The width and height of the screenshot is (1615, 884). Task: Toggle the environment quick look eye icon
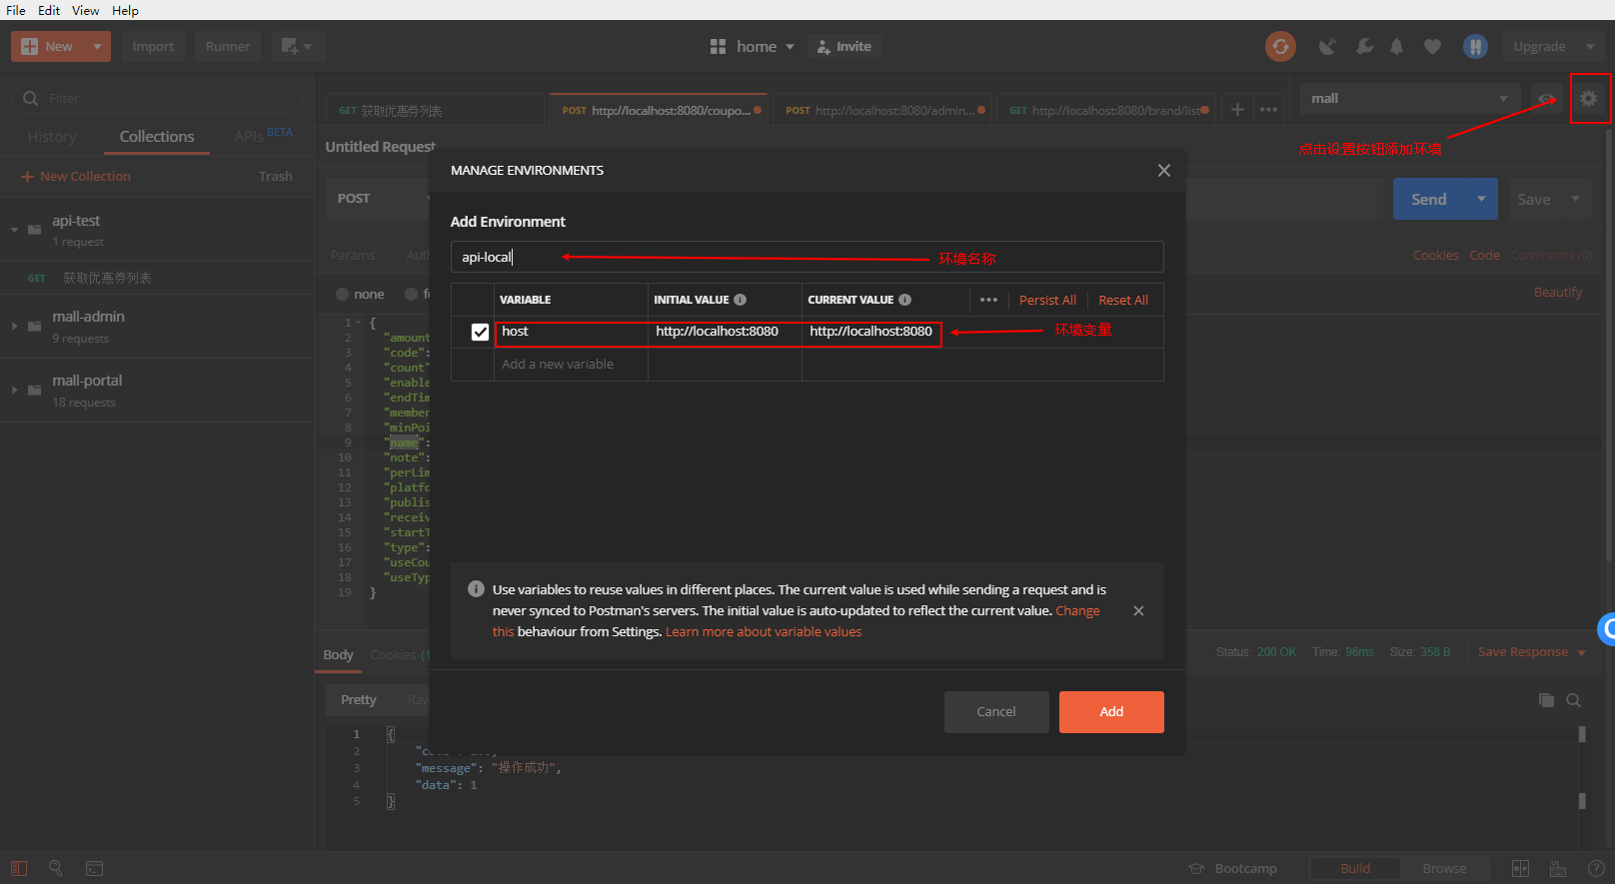[1546, 98]
